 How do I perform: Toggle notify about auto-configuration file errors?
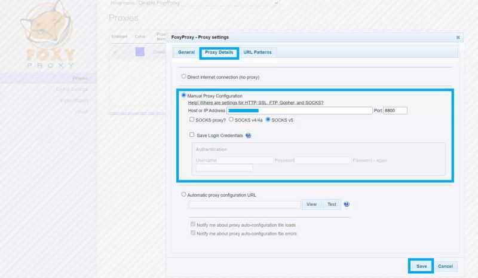coord(193,233)
